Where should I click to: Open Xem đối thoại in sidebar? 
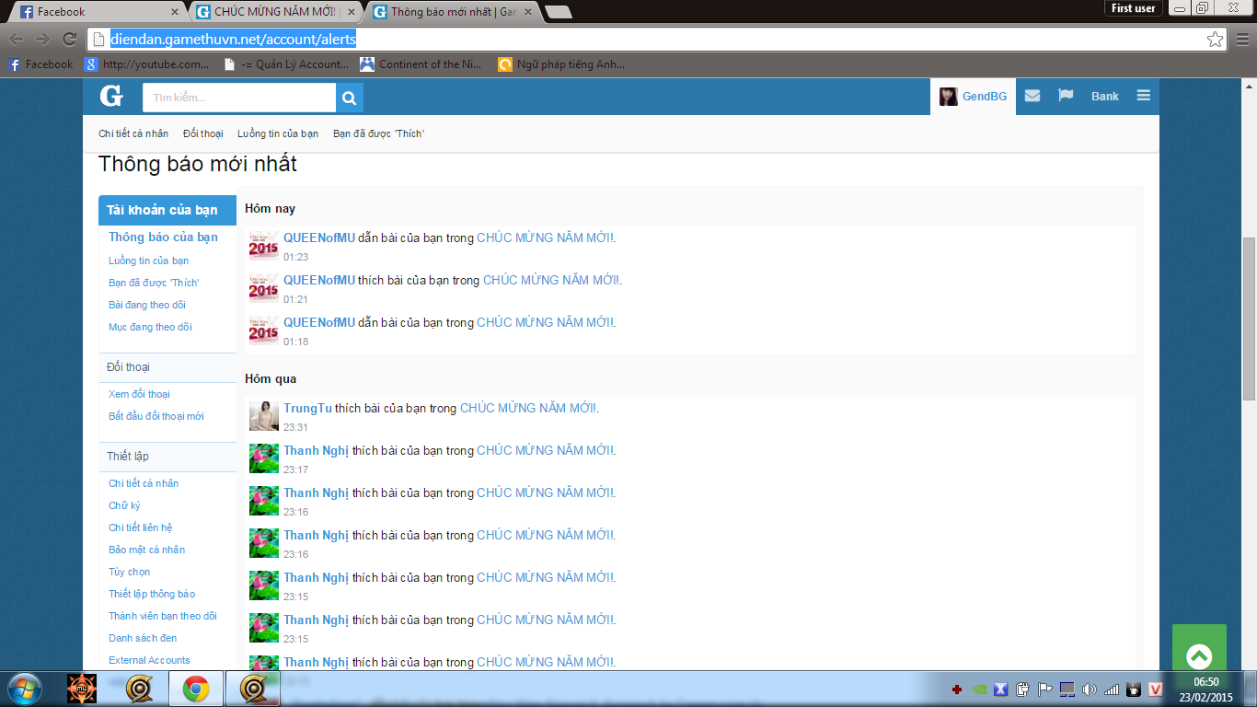pos(139,394)
